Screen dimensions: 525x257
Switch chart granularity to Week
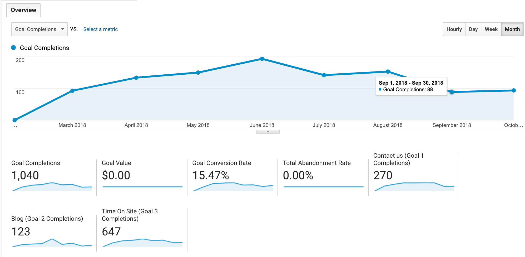[x=491, y=29]
